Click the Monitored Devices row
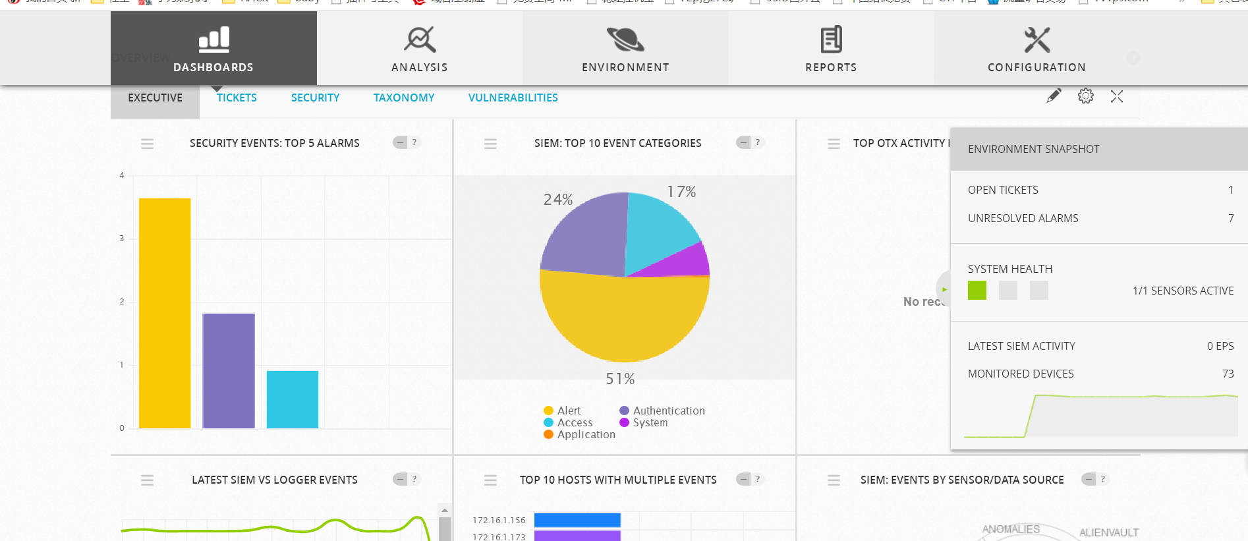The height and width of the screenshot is (541, 1248). pos(1100,374)
